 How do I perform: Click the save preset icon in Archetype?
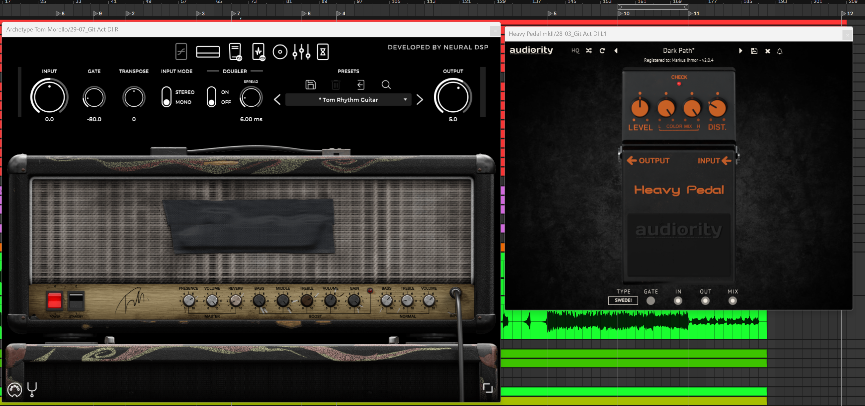pyautogui.click(x=310, y=85)
